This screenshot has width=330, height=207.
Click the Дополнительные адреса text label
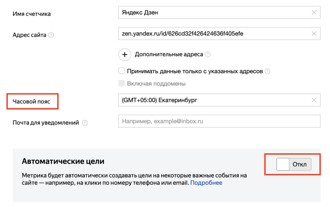coord(169,54)
